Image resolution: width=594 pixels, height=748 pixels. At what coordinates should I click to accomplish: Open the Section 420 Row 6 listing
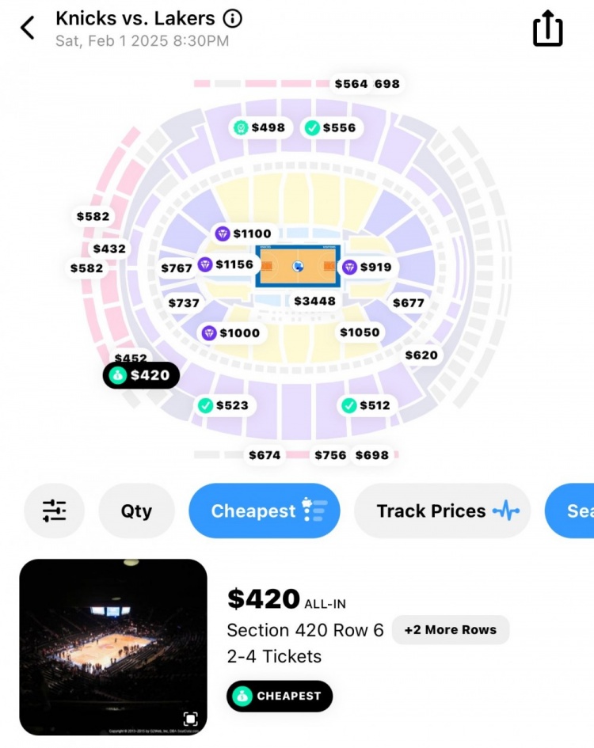(x=305, y=630)
